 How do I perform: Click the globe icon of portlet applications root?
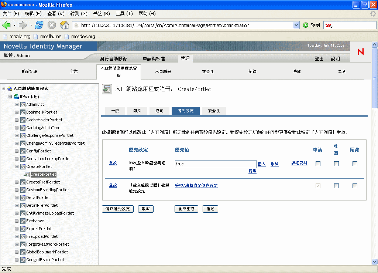pyautogui.click(x=10, y=89)
